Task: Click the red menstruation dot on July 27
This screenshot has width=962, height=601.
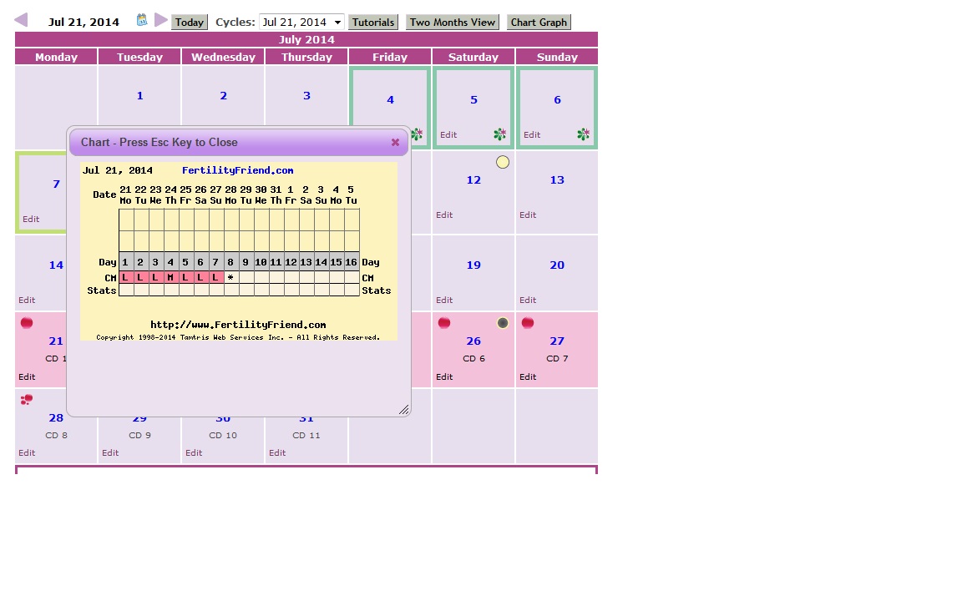Action: click(528, 323)
